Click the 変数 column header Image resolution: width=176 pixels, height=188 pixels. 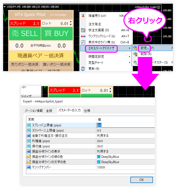coord(61,119)
